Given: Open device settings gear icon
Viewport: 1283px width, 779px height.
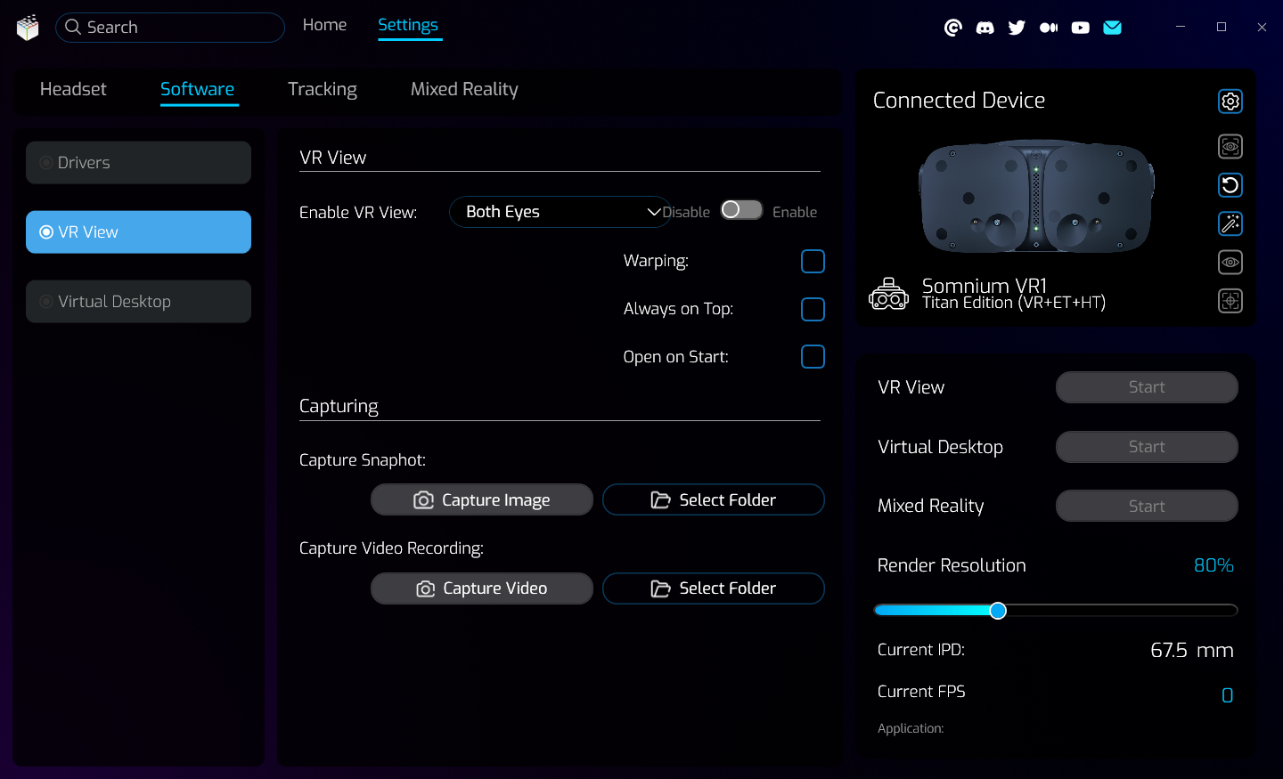Looking at the screenshot, I should click(1230, 101).
